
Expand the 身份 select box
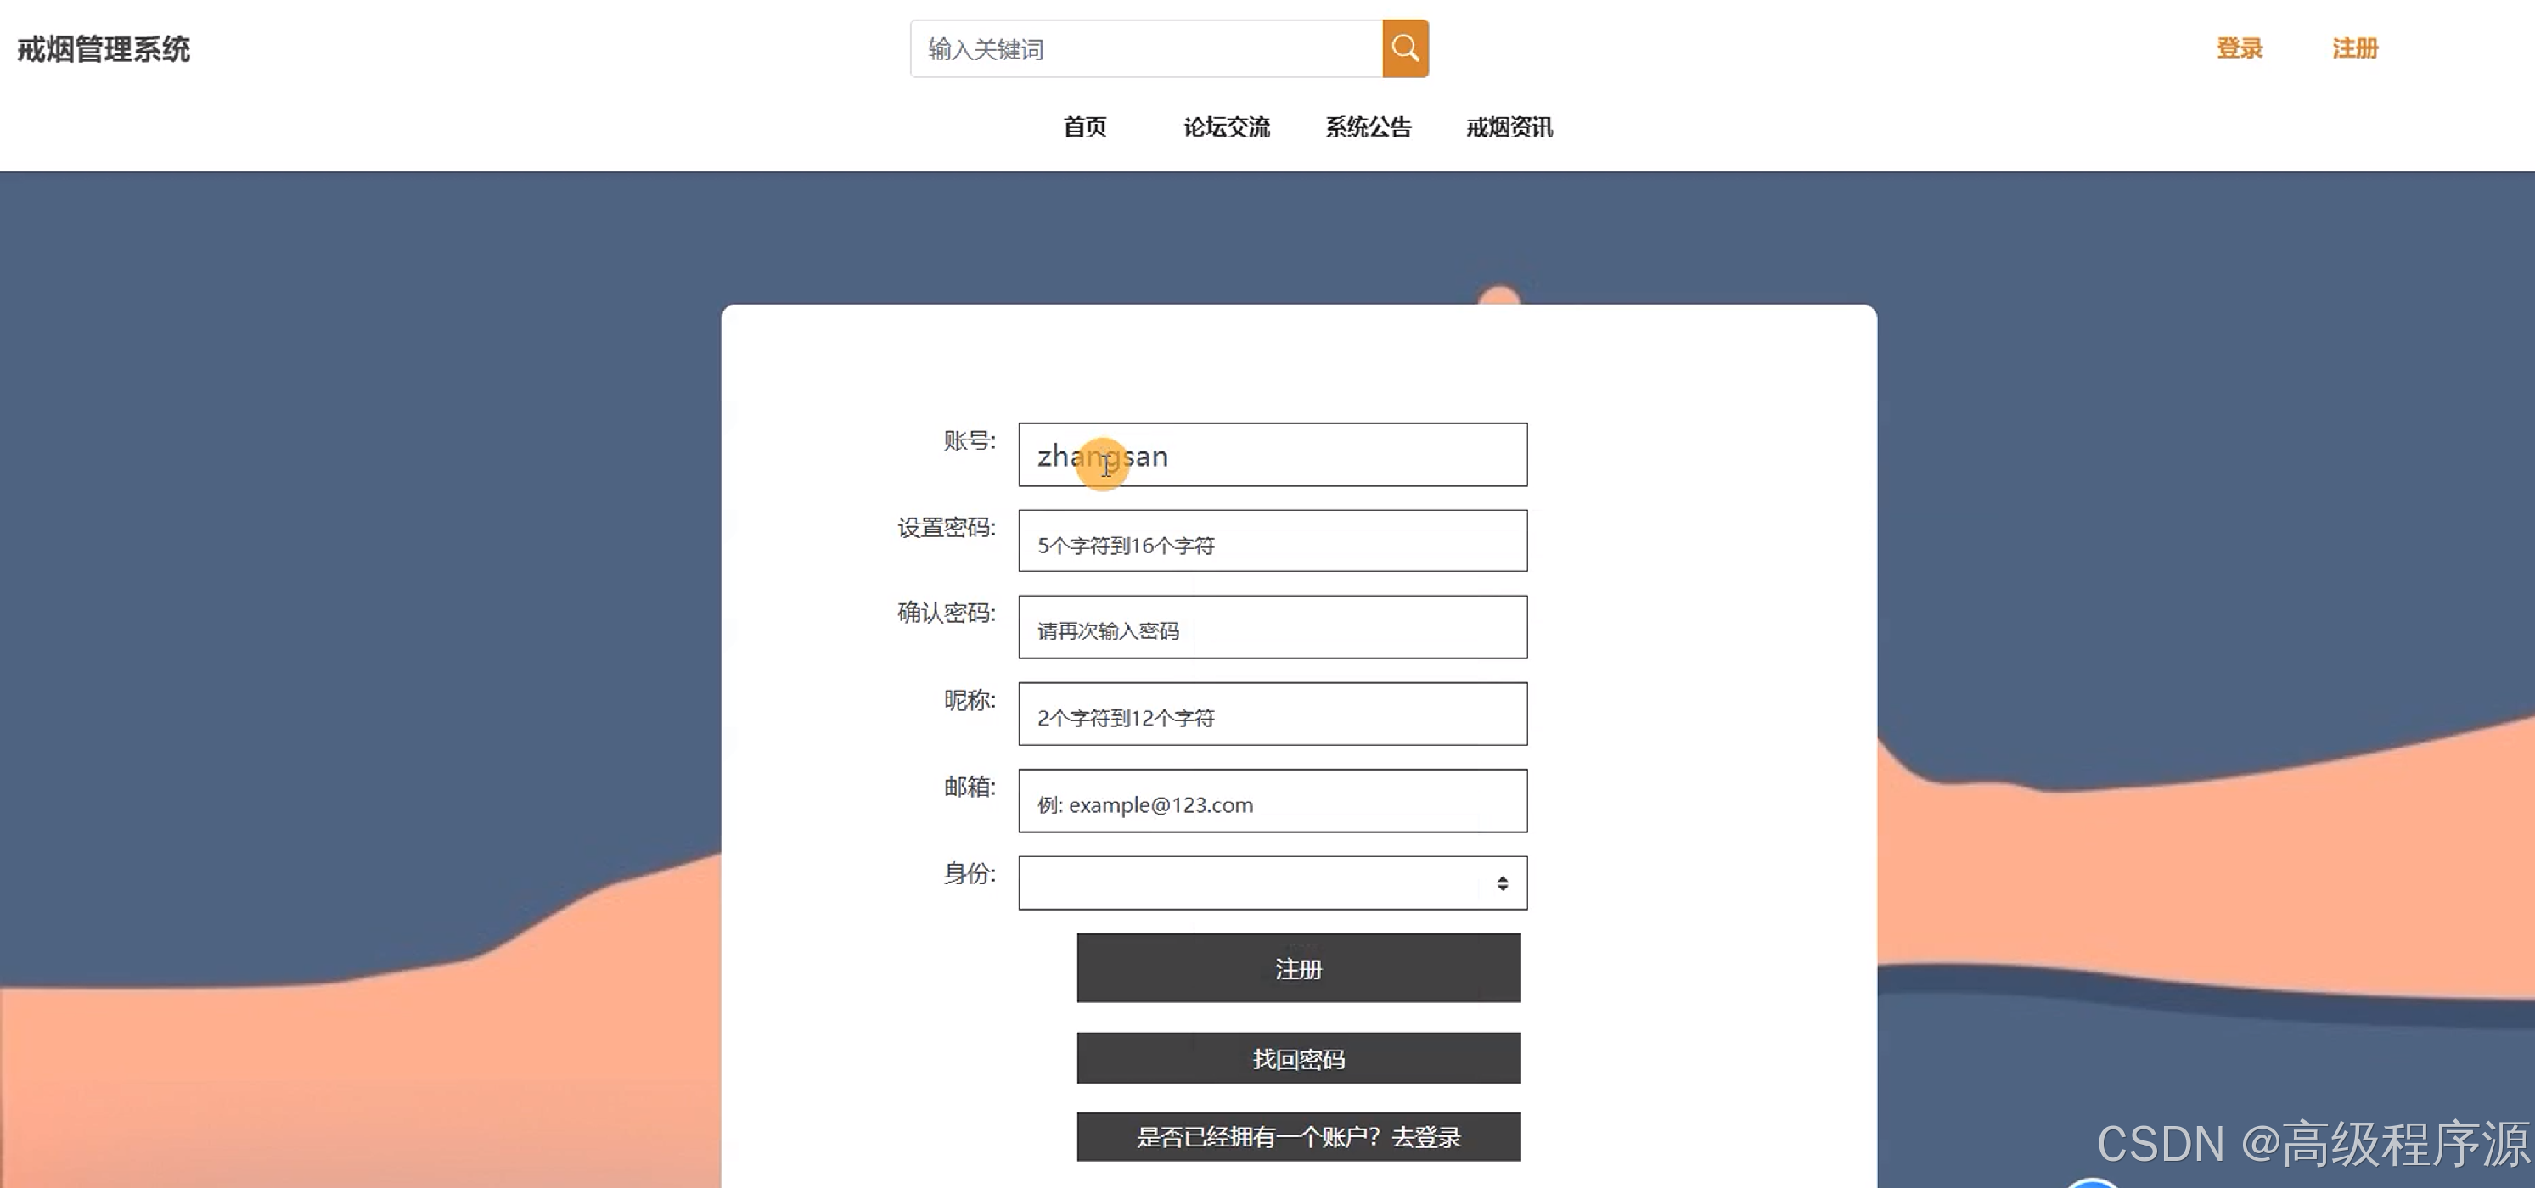coord(1250,883)
